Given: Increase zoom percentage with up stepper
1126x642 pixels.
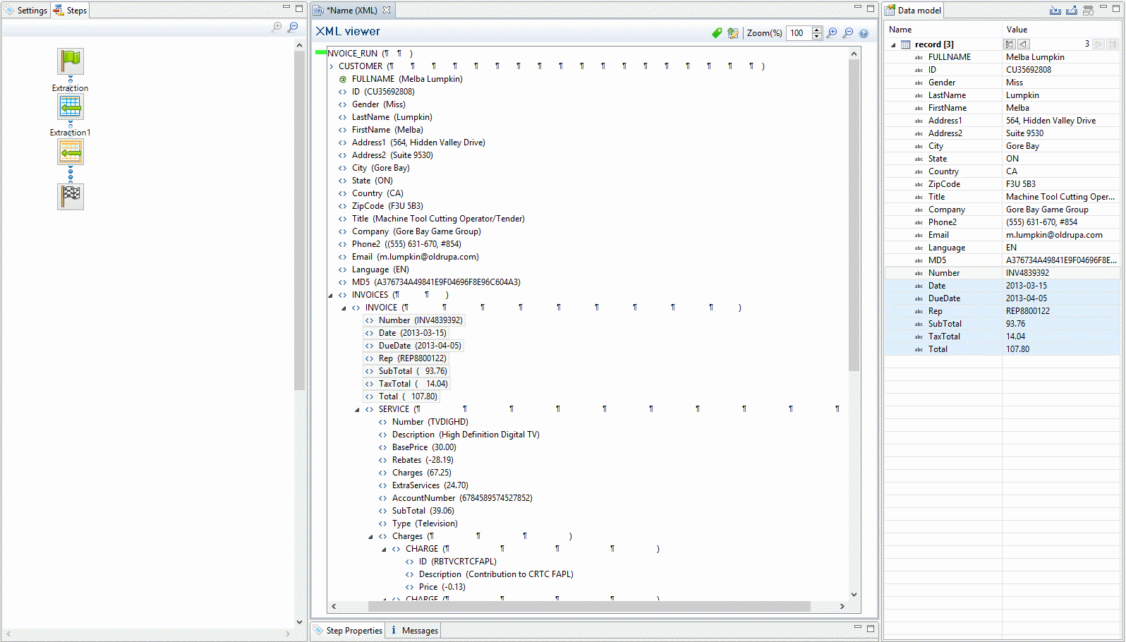Looking at the screenshot, I should pyautogui.click(x=816, y=30).
